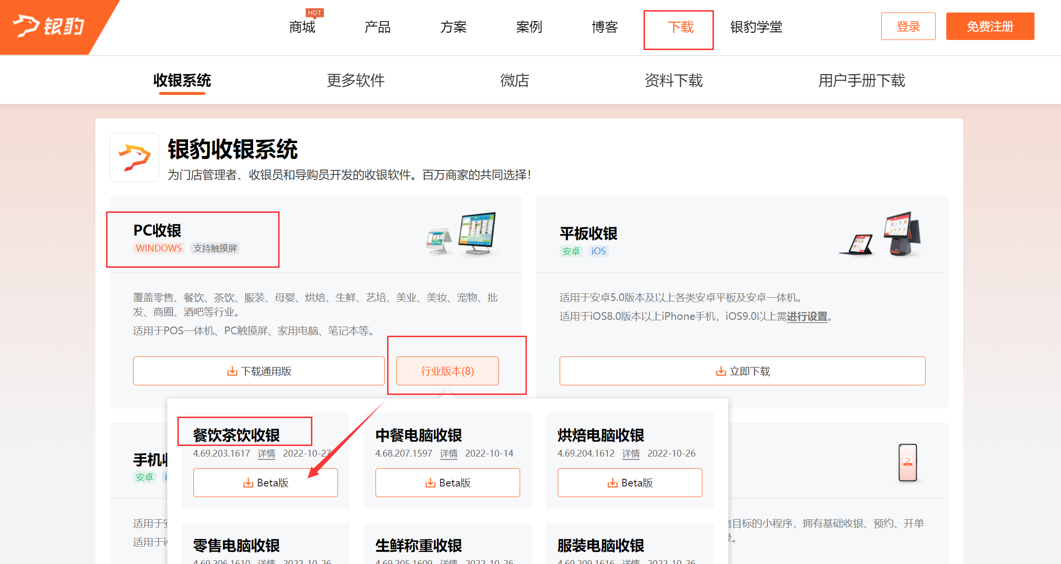Open 详情 for 烘焙电脑收银
Screen dimensions: 1061x564
pyautogui.click(x=631, y=454)
